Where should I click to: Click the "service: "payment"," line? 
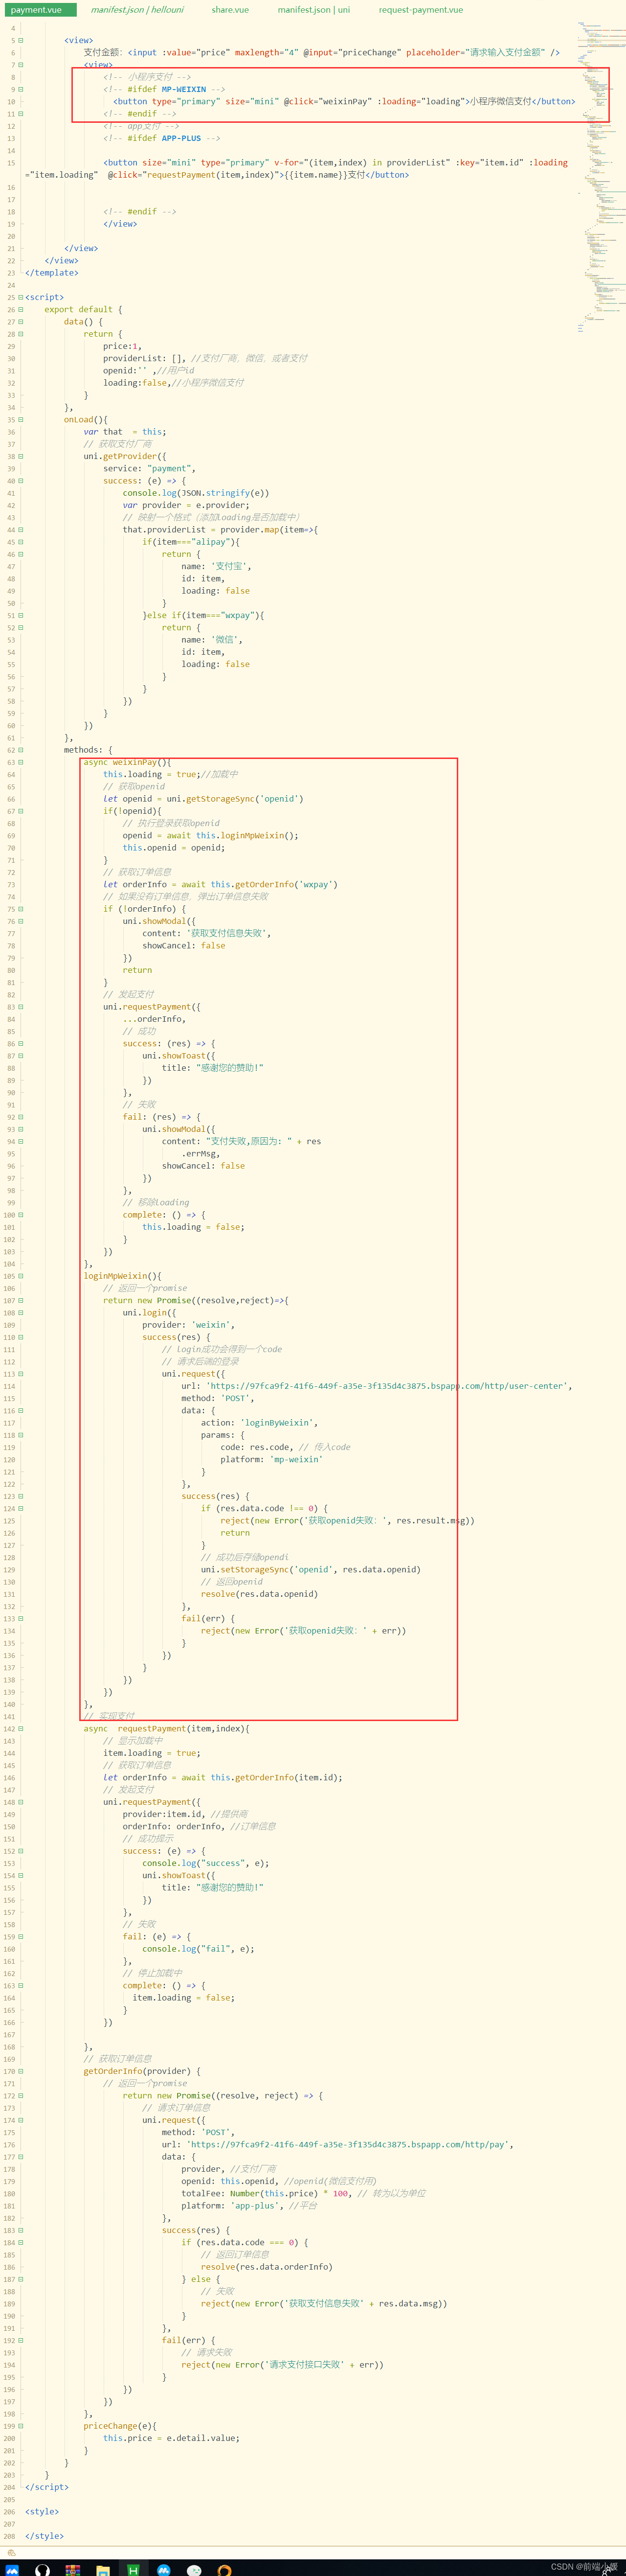click(149, 468)
